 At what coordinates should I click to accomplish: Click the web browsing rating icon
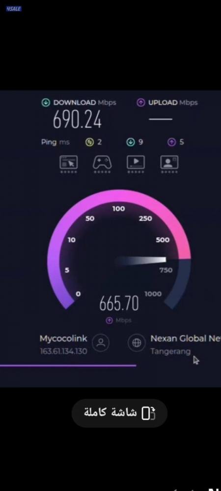pyautogui.click(x=69, y=162)
